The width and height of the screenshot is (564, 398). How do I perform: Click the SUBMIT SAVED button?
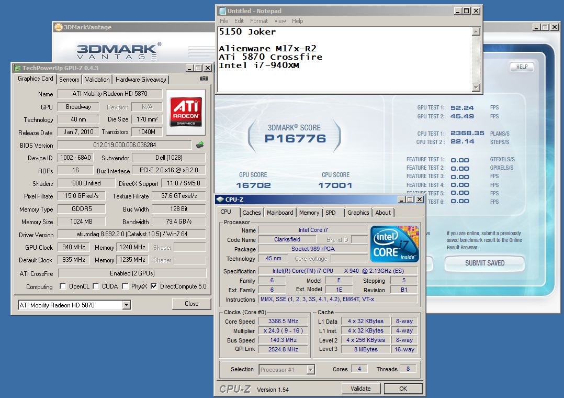[484, 263]
